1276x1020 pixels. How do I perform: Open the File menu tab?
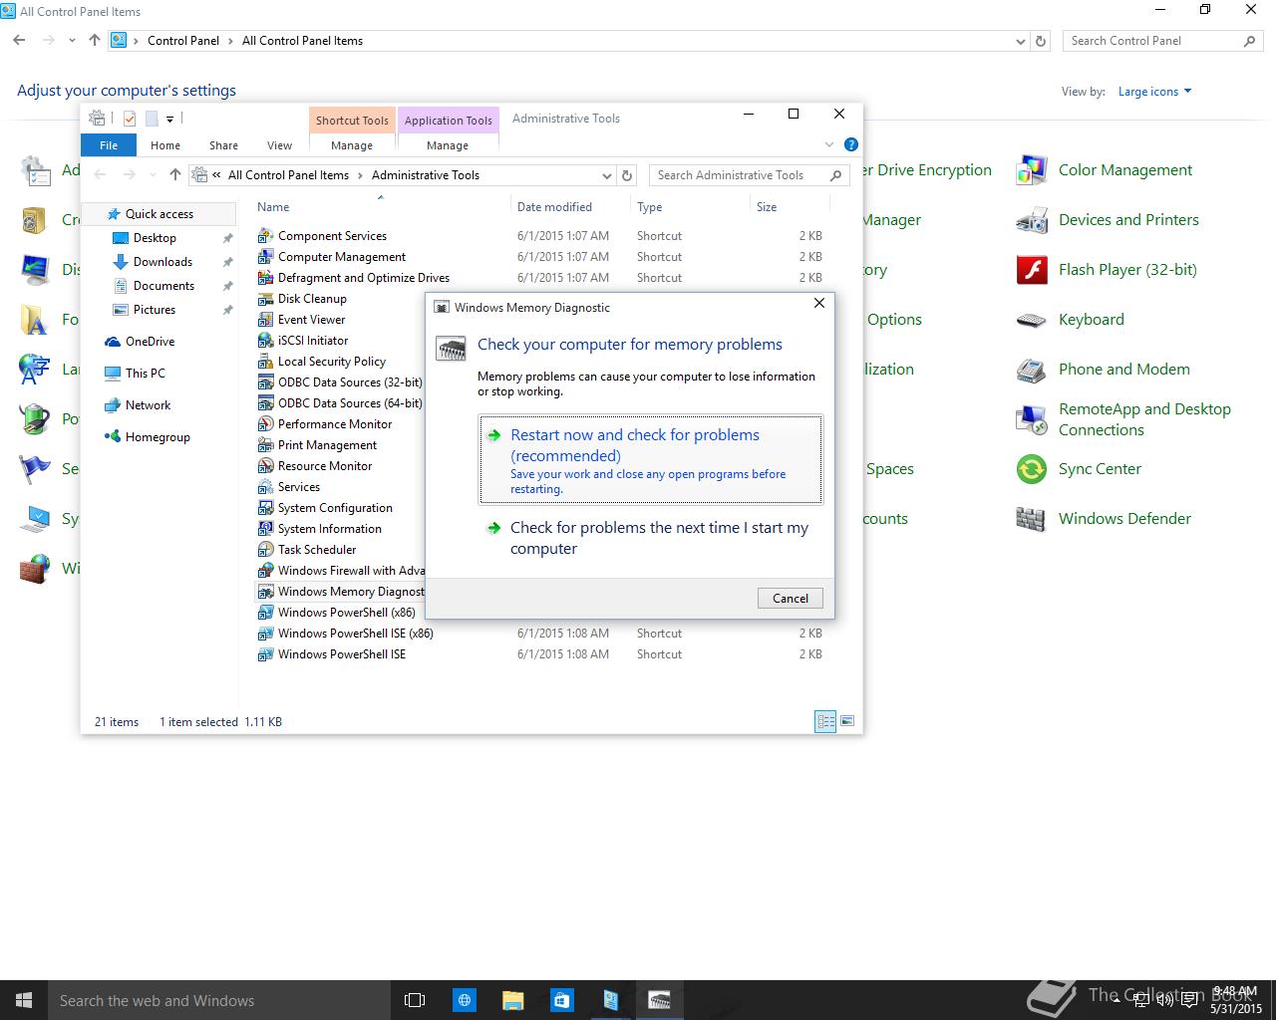(109, 145)
